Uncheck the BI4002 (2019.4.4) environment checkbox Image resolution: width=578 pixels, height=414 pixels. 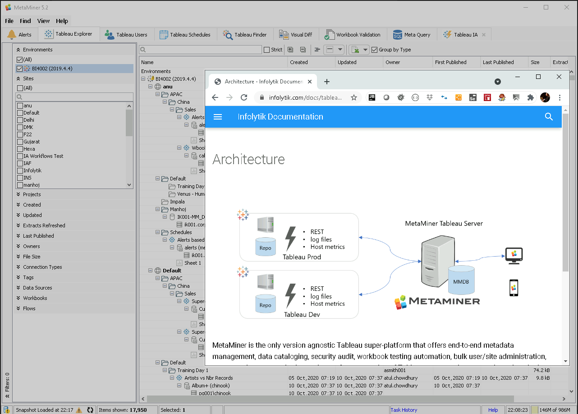[19, 69]
